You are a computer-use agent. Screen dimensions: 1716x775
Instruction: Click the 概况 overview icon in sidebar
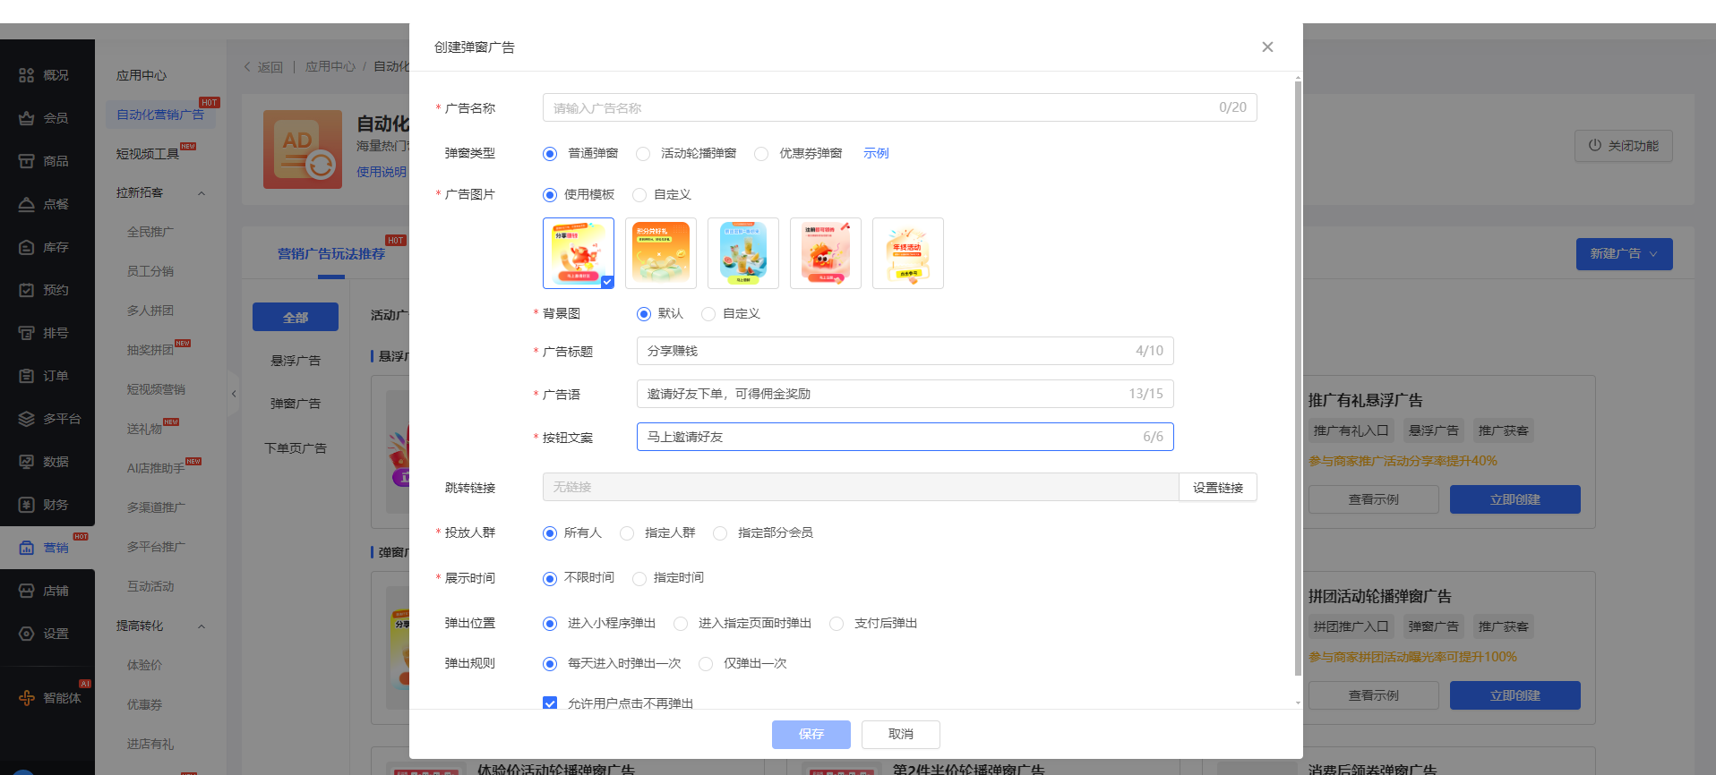click(27, 75)
